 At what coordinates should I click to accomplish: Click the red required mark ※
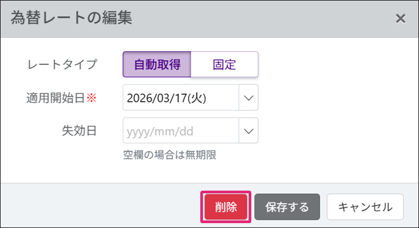(91, 98)
